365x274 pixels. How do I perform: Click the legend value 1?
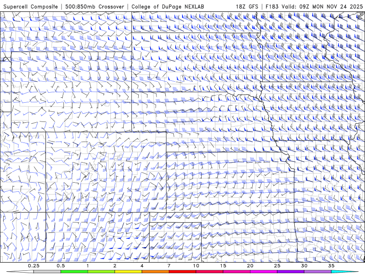coord(88,266)
